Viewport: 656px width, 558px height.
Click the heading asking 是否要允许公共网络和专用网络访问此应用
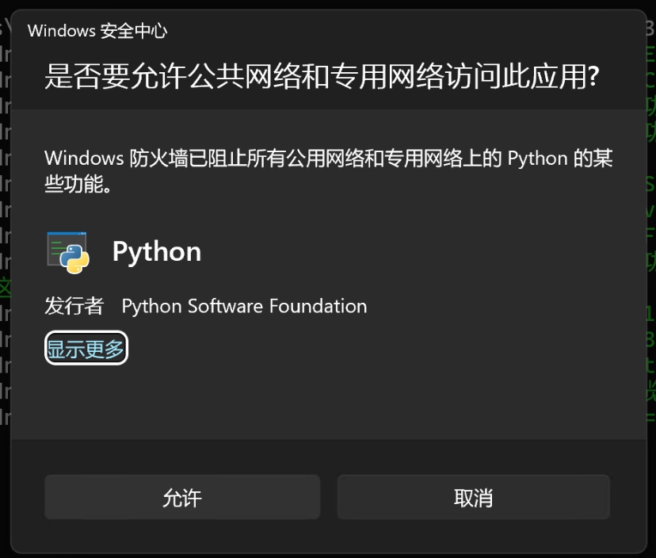click(322, 76)
